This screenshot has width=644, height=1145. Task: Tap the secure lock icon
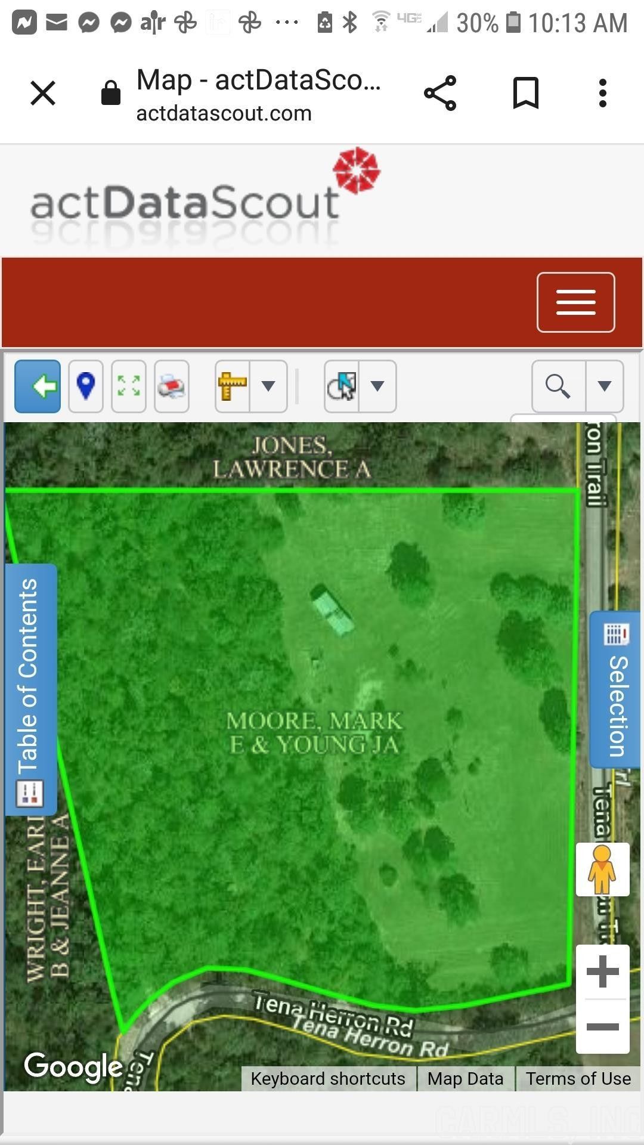111,92
